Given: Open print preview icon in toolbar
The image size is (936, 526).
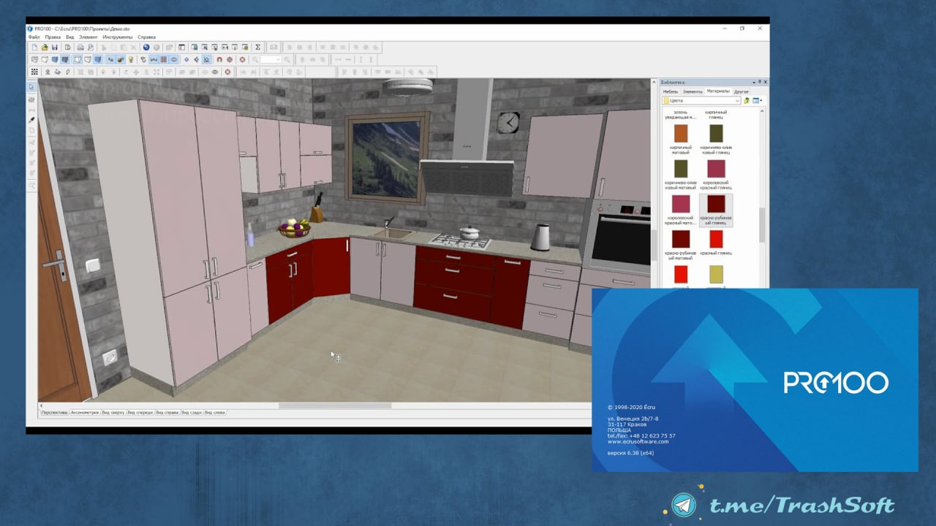Looking at the screenshot, I should coord(90,47).
